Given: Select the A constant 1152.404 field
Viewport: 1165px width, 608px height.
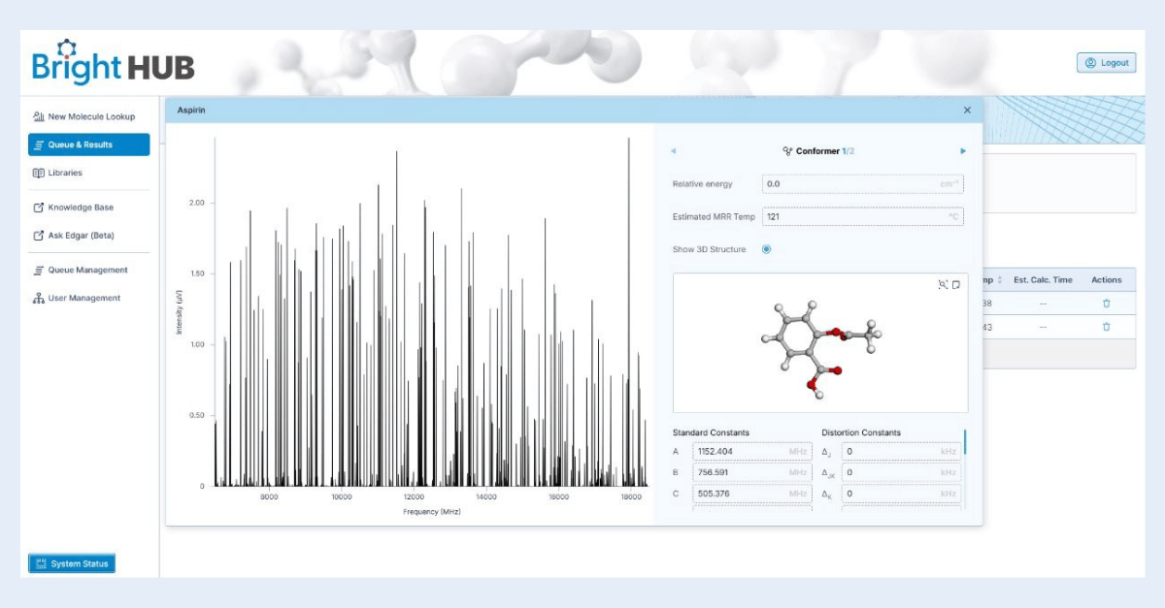Looking at the screenshot, I should pyautogui.click(x=752, y=452).
